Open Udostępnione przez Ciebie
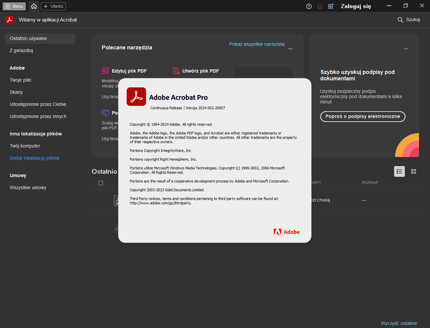This screenshot has width=430, height=328. pos(38,104)
